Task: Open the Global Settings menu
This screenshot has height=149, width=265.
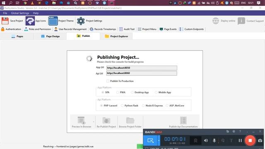Action: [x=20, y=13]
